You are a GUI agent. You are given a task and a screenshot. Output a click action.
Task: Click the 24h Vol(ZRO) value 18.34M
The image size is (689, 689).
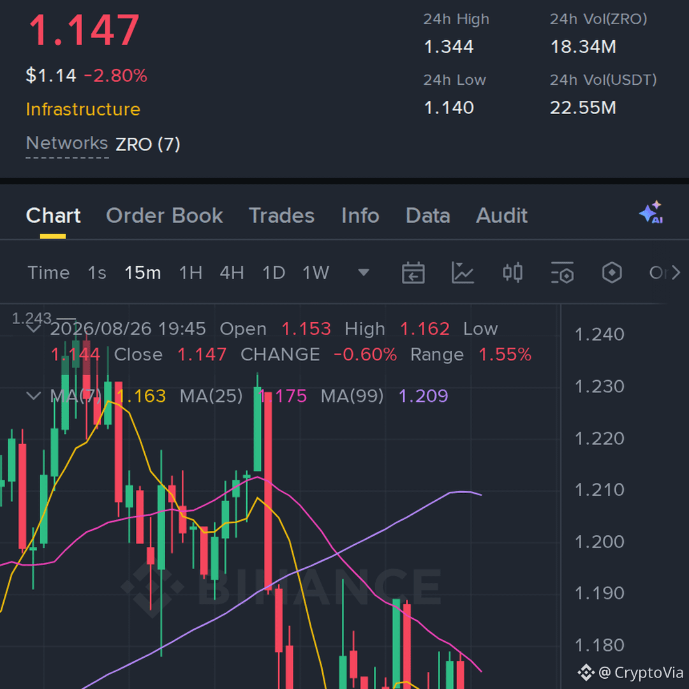[583, 47]
